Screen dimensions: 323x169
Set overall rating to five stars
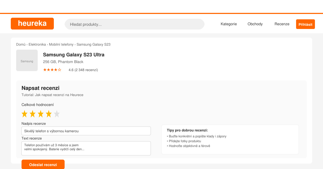pyautogui.click(x=57, y=114)
